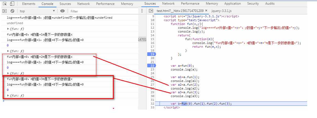Viewport: 317px width, 118px height.
Task: Click the jquery-3.3.1.js script src line
Action: tap(201, 16)
